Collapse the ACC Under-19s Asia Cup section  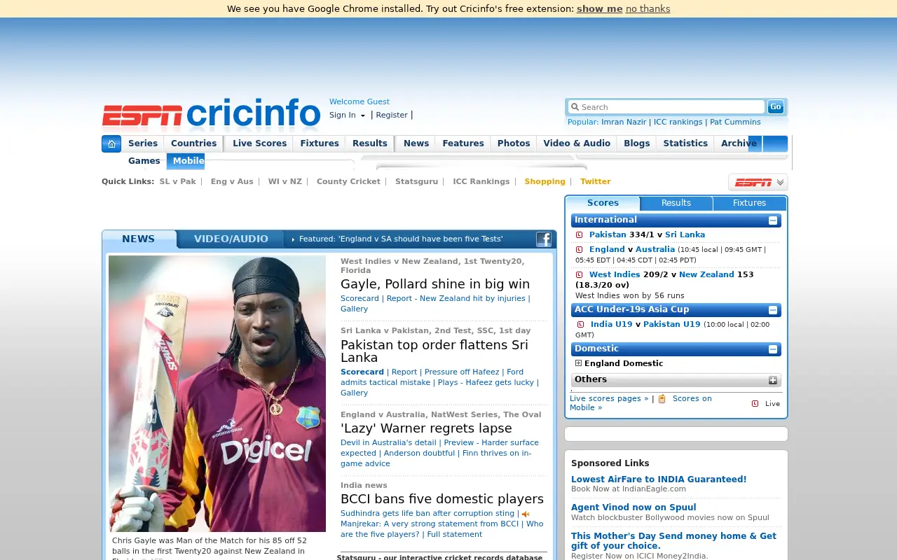tap(773, 310)
